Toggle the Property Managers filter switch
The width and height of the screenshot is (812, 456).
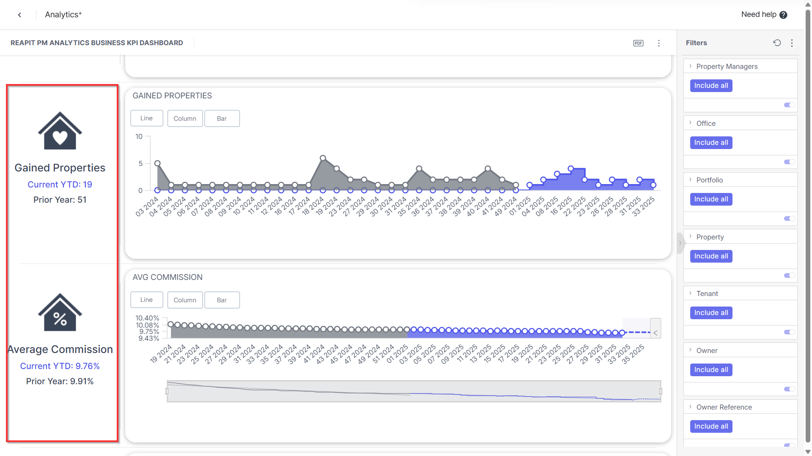tap(789, 105)
